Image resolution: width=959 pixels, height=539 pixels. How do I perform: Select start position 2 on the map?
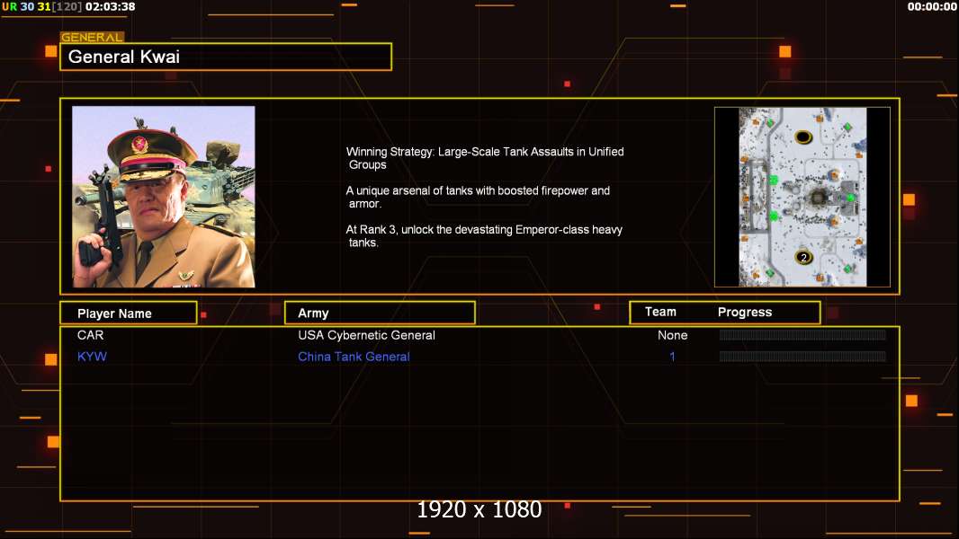coord(803,257)
